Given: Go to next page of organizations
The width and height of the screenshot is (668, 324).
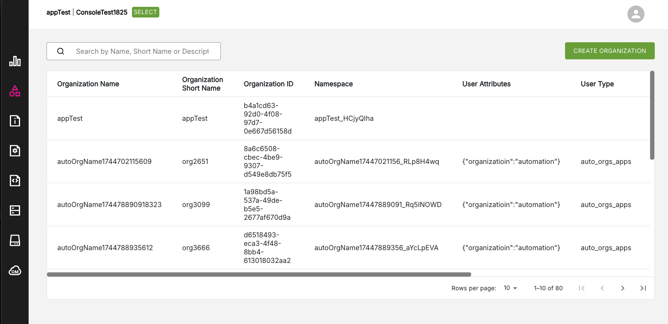Looking at the screenshot, I should pos(623,288).
